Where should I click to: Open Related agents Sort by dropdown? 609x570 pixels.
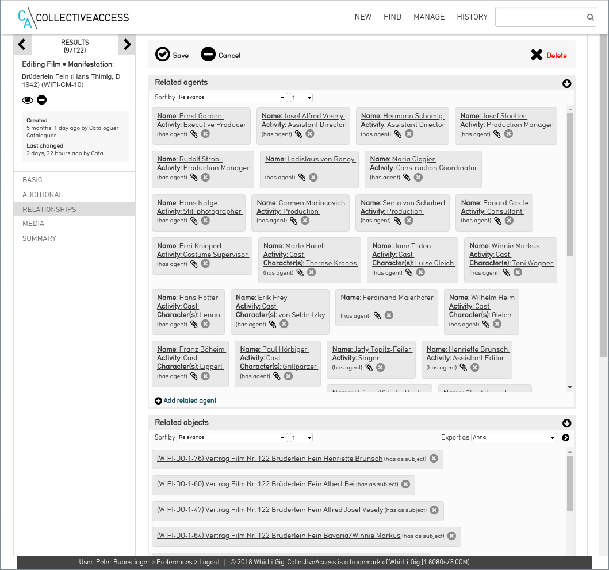pyautogui.click(x=232, y=97)
